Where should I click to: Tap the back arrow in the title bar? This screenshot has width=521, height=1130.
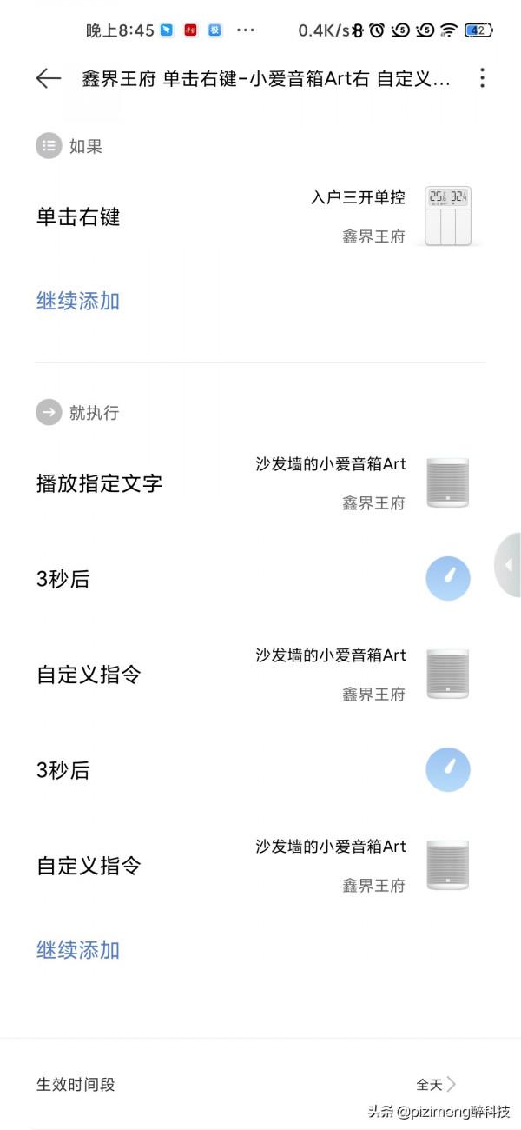48,78
